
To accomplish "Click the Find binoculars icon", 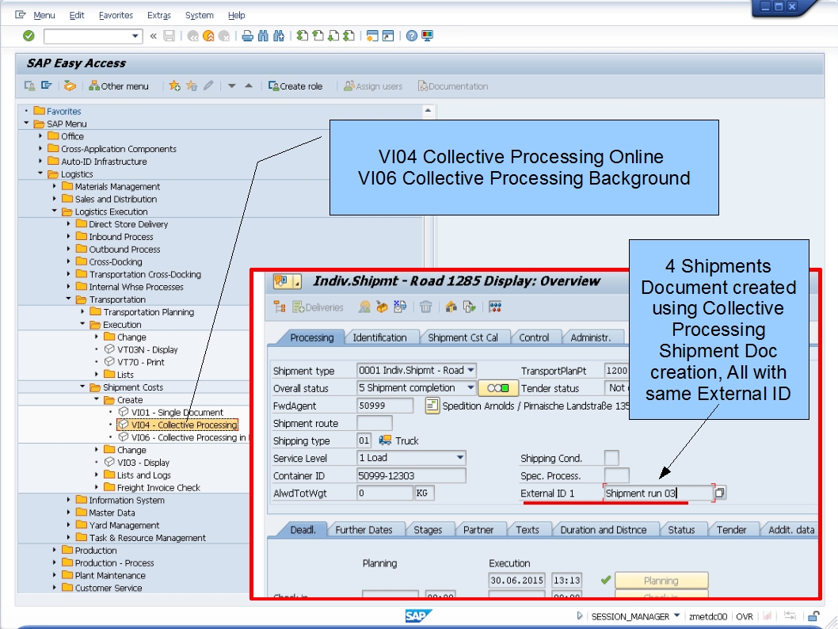I will pos(263,36).
